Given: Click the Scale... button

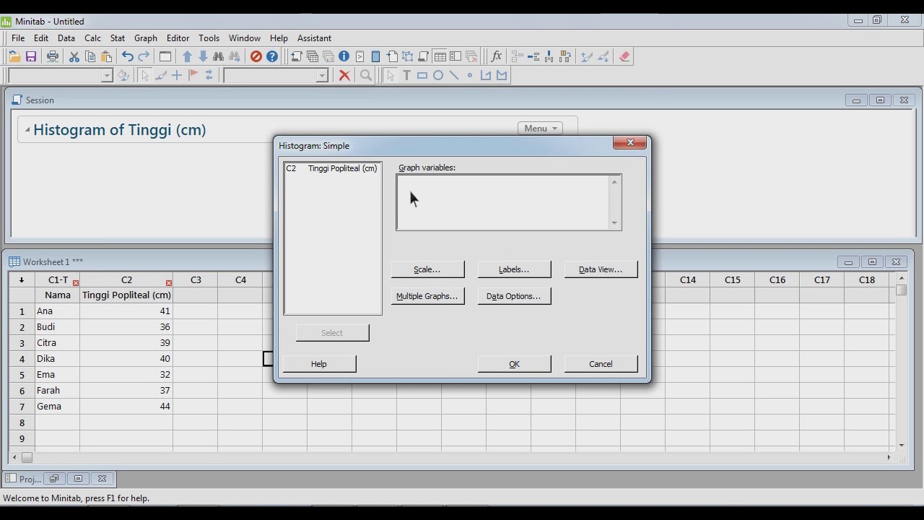Looking at the screenshot, I should [x=427, y=269].
